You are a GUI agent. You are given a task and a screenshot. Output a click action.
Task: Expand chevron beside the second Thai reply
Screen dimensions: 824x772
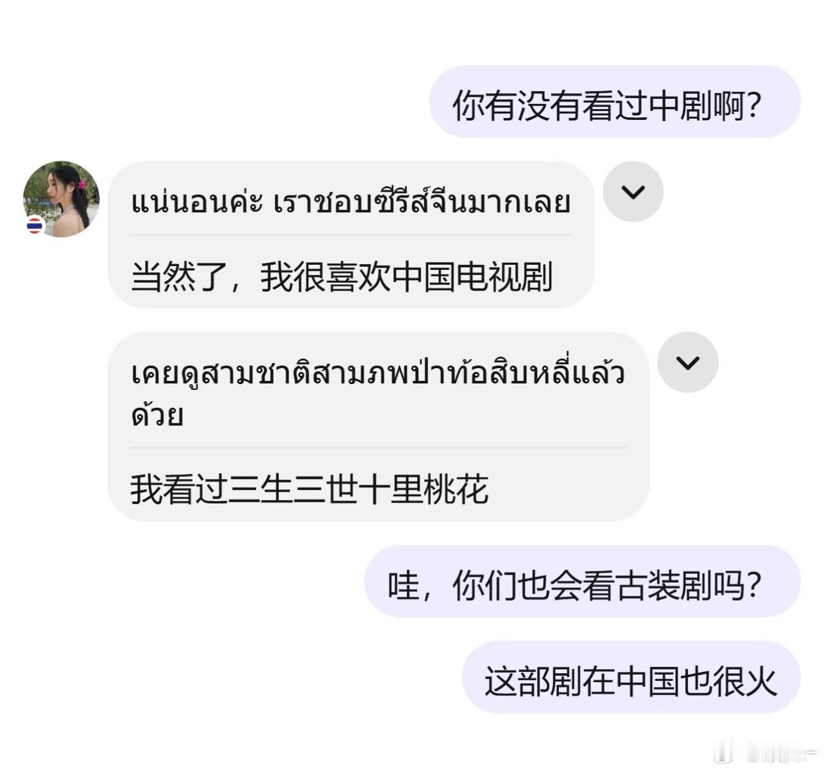point(688,362)
